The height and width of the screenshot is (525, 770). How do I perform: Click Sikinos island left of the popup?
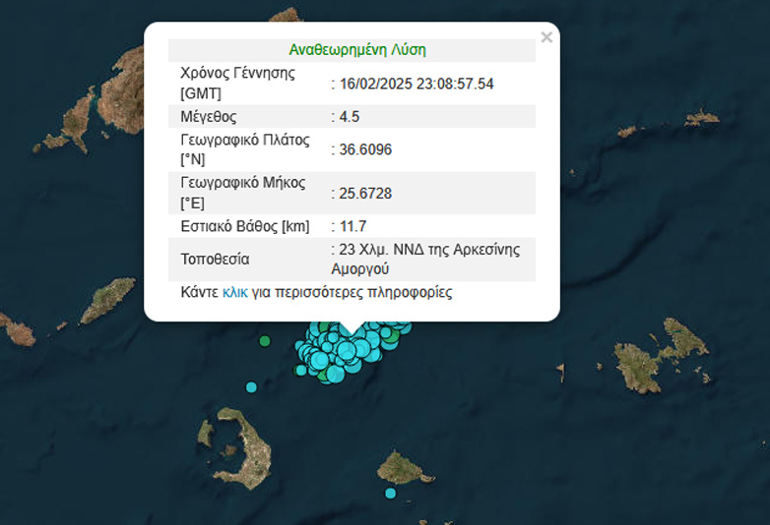coord(106,302)
